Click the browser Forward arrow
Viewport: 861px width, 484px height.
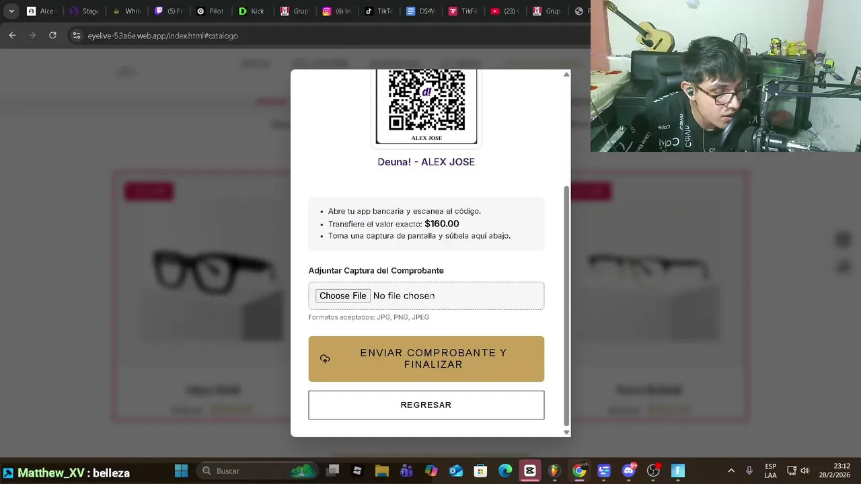click(x=32, y=36)
